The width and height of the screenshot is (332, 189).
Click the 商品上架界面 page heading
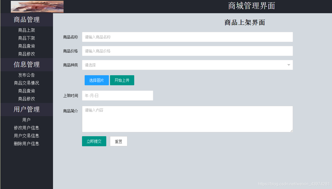245,23
